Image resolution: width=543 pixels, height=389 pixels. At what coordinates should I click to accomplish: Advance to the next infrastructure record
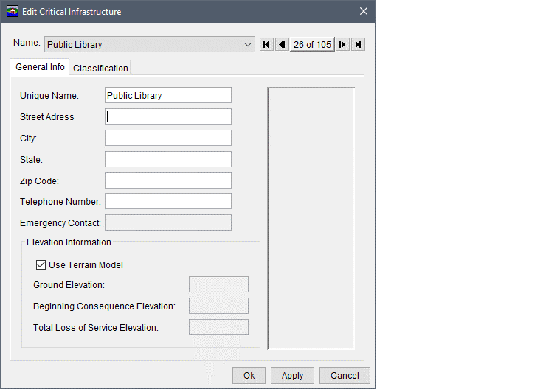point(342,45)
